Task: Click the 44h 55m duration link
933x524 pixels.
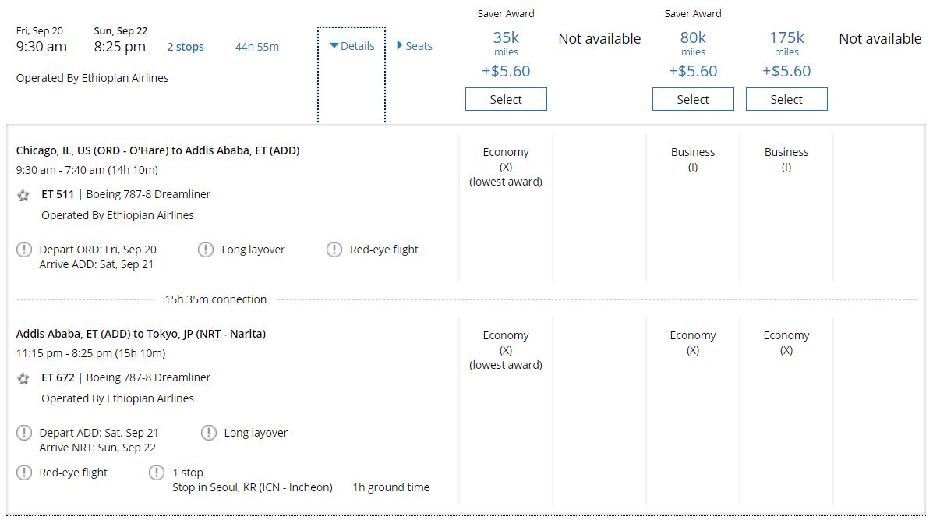Action: (257, 47)
